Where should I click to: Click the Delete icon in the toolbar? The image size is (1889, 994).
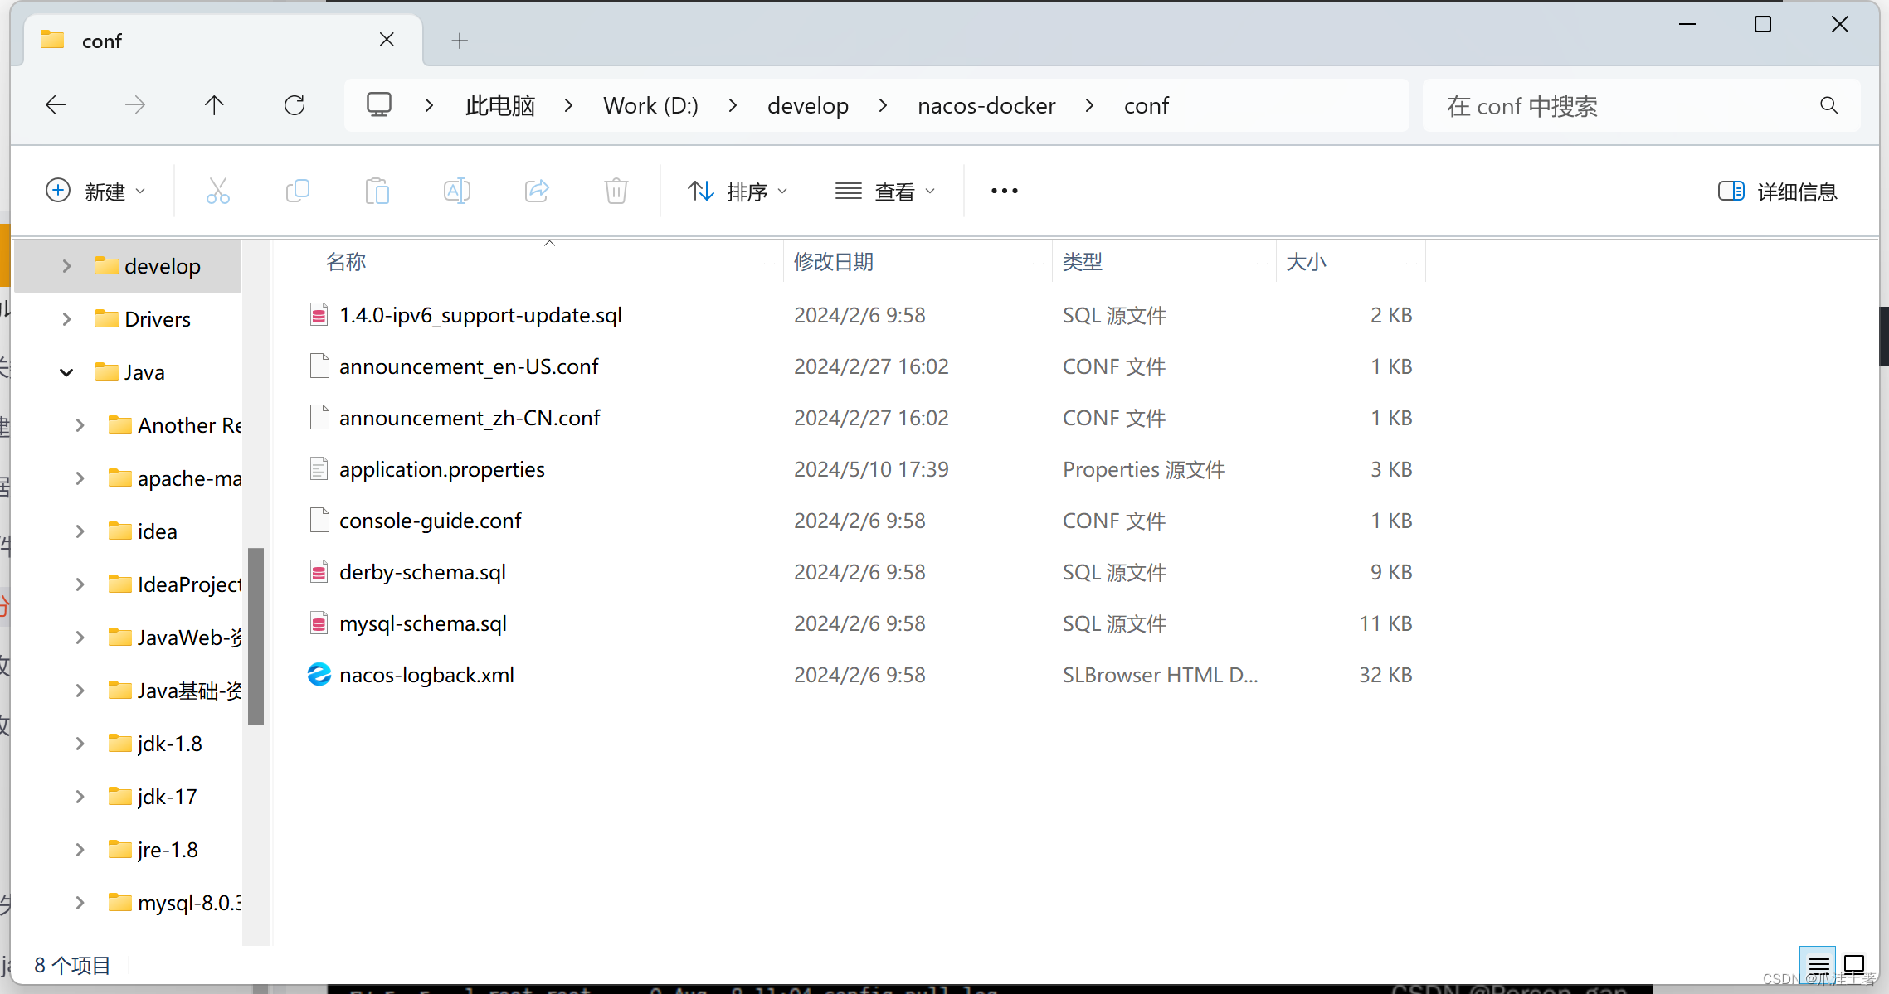click(x=616, y=191)
